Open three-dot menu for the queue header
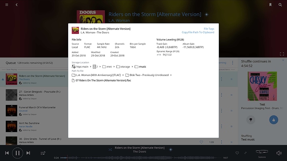Viewport: 287px width, 161px height. point(233,63)
